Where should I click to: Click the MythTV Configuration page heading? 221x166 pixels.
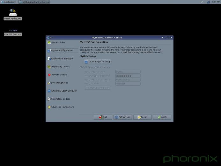coord(94,42)
